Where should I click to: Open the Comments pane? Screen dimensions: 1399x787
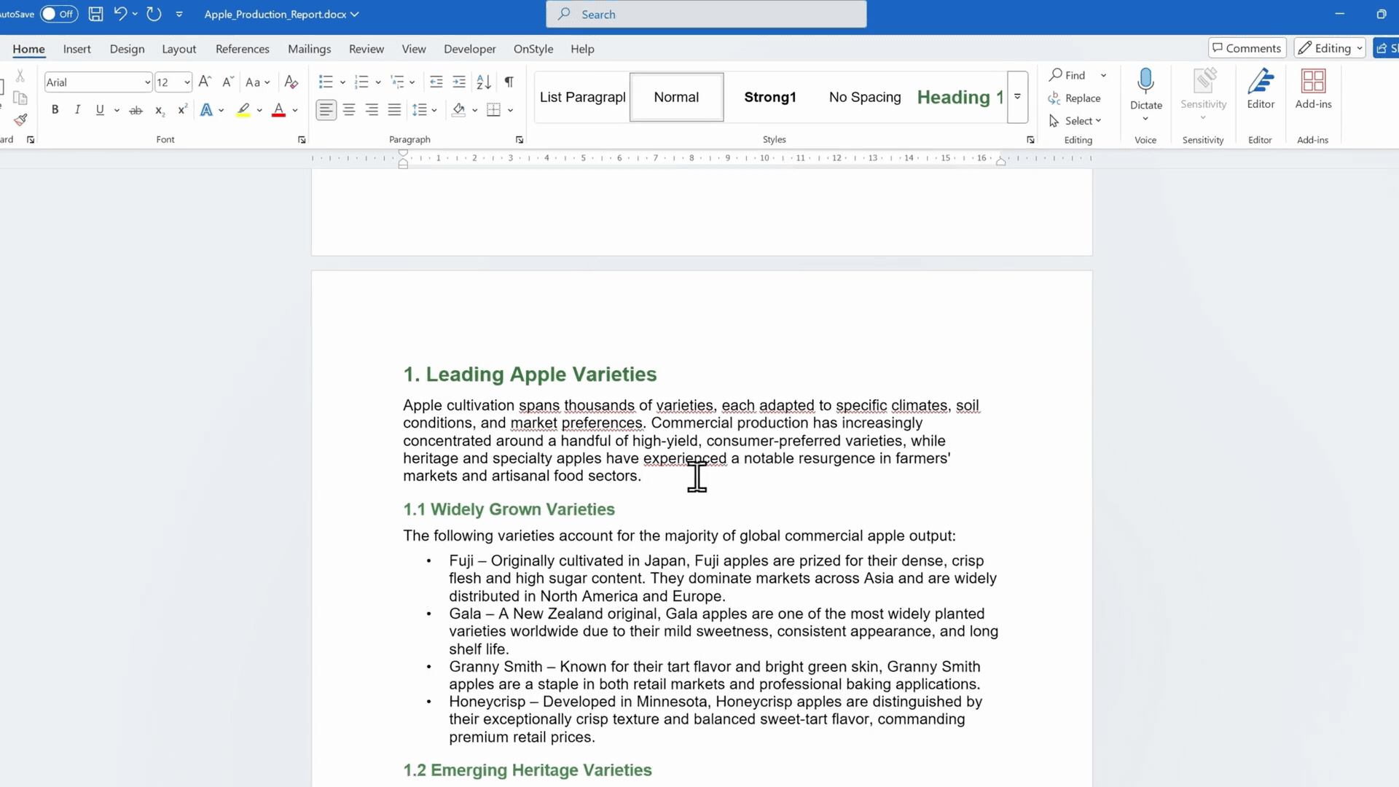[1247, 48]
